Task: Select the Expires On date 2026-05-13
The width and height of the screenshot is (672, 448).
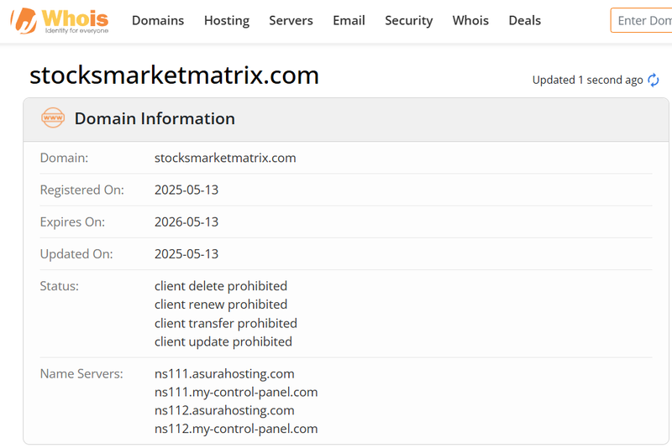Action: (186, 221)
